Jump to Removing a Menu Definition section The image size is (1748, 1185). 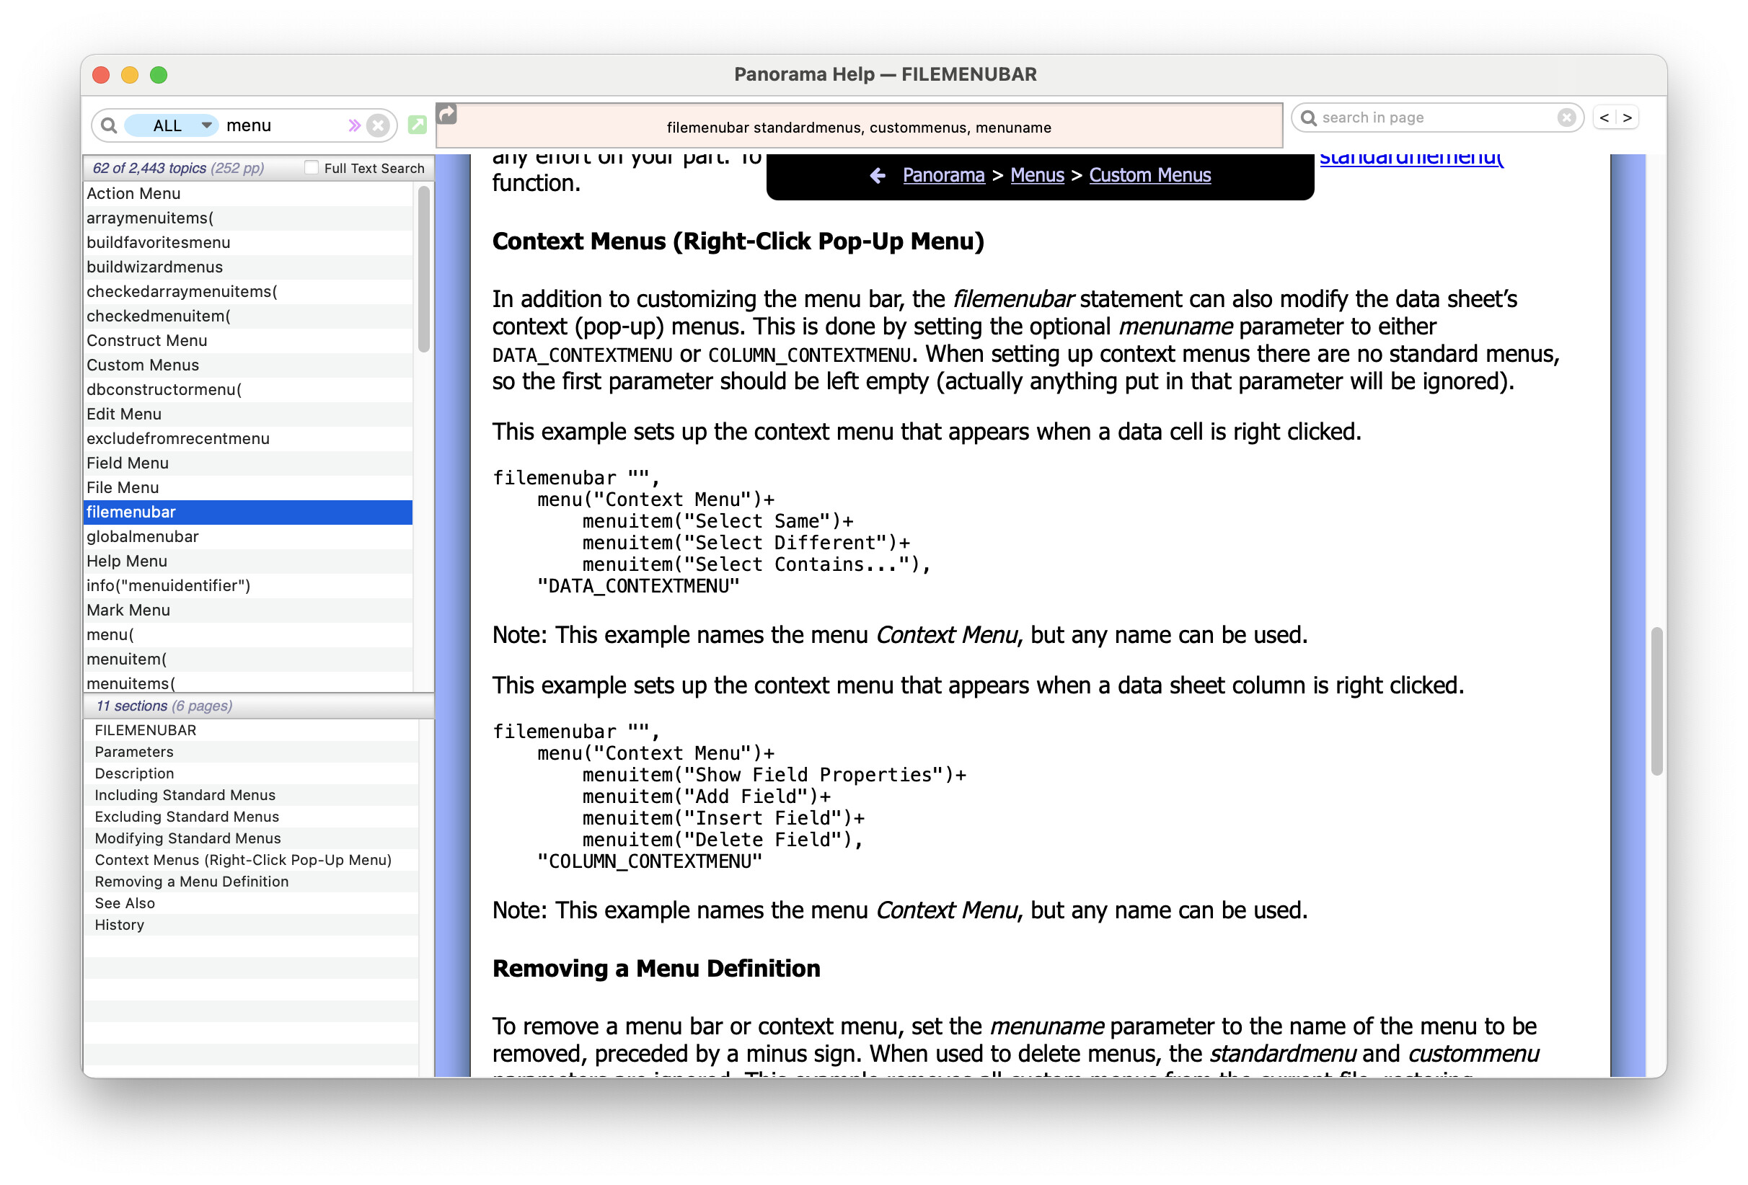click(250, 882)
